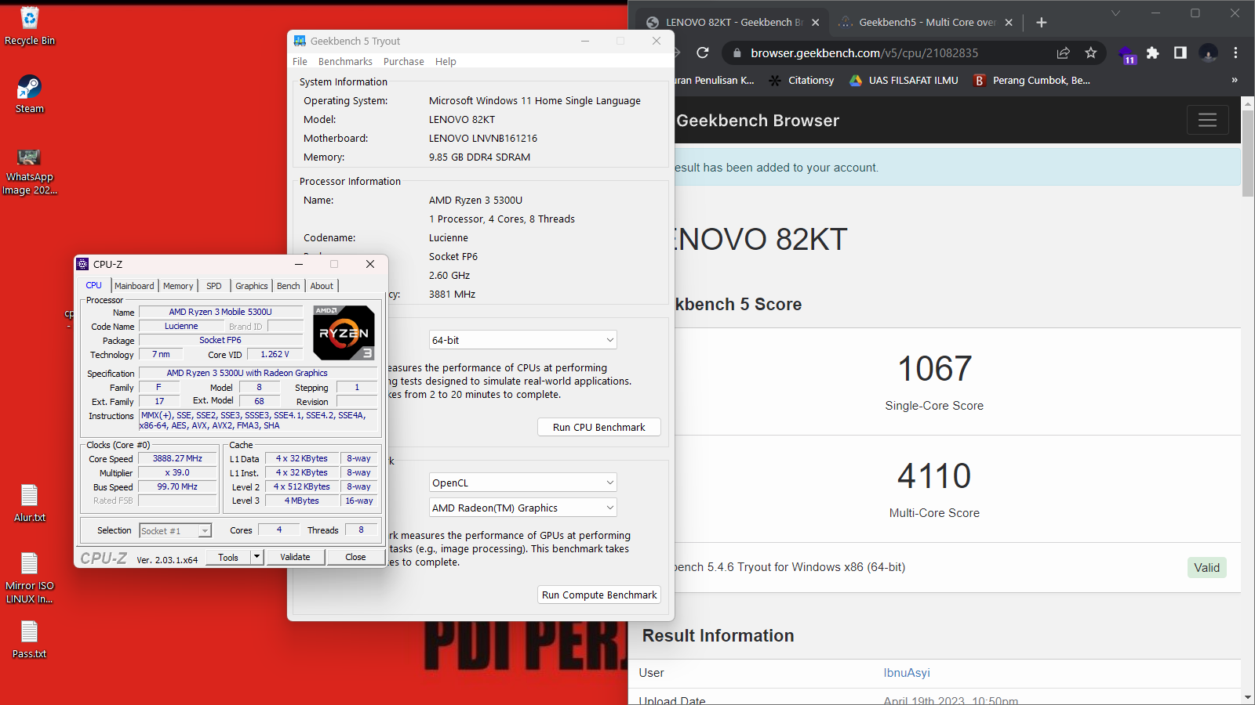Open the Tools dropdown arrow in CPU-Z

coord(256,557)
